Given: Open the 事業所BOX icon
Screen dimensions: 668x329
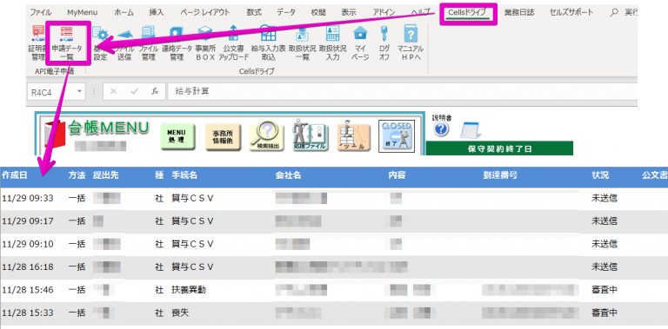Looking at the screenshot, I should (205, 43).
